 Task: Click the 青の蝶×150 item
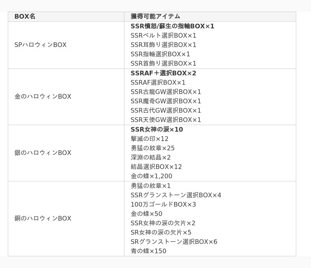point(149,251)
